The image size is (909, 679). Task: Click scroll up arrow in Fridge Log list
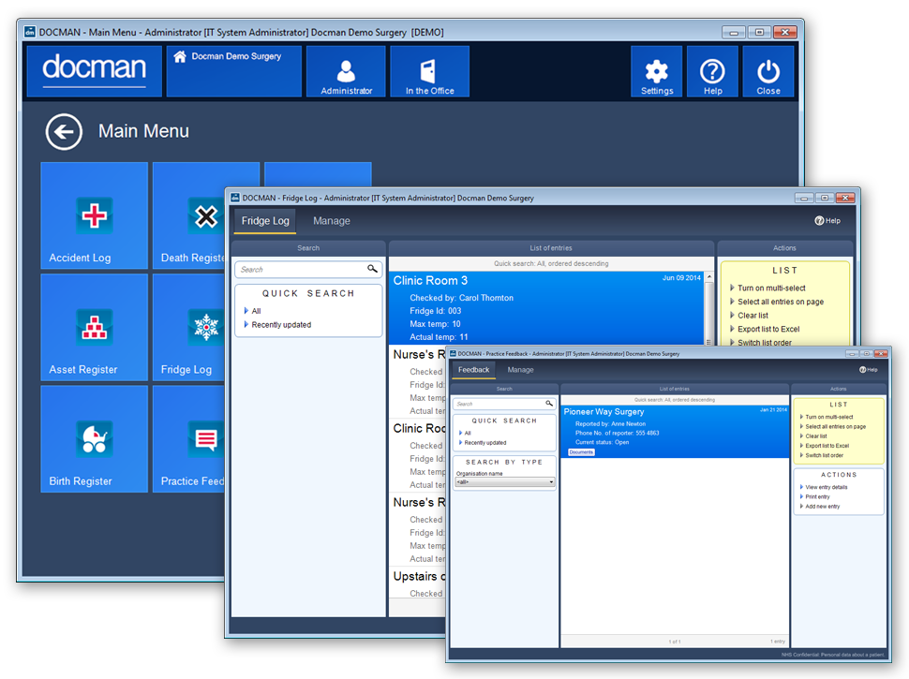(x=709, y=277)
